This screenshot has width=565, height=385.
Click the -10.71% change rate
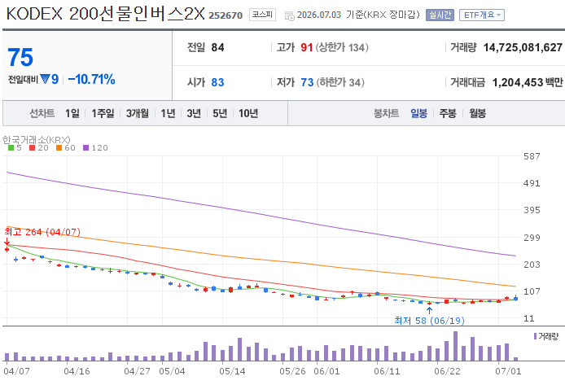click(91, 79)
